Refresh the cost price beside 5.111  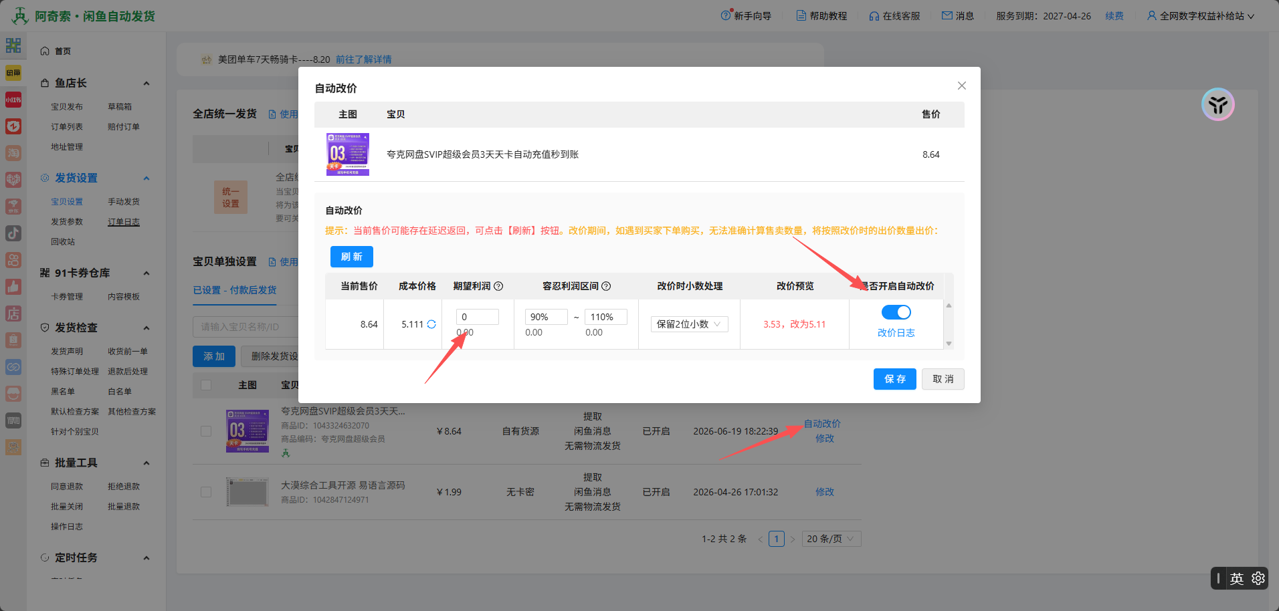pos(431,324)
